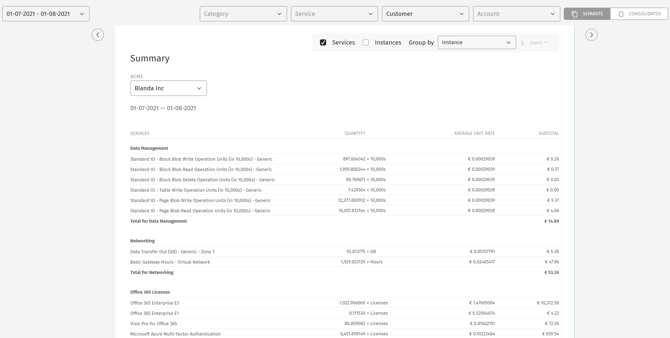Click the chevron inside the Account filter
Screen dimensions: 670x338
tap(553, 13)
